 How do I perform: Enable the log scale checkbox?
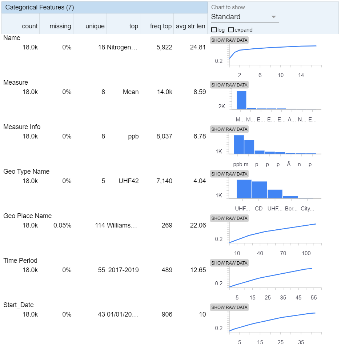[x=214, y=29]
